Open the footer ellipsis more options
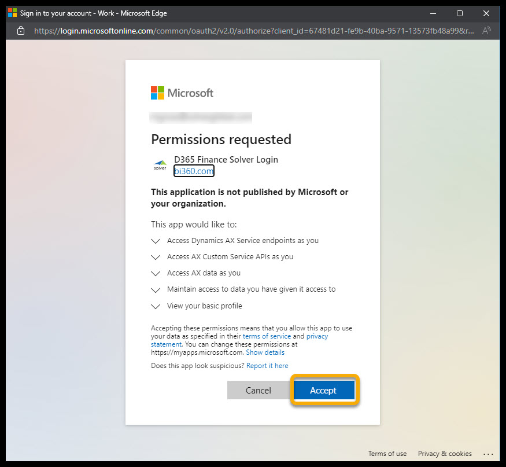This screenshot has width=506, height=467. tap(488, 454)
